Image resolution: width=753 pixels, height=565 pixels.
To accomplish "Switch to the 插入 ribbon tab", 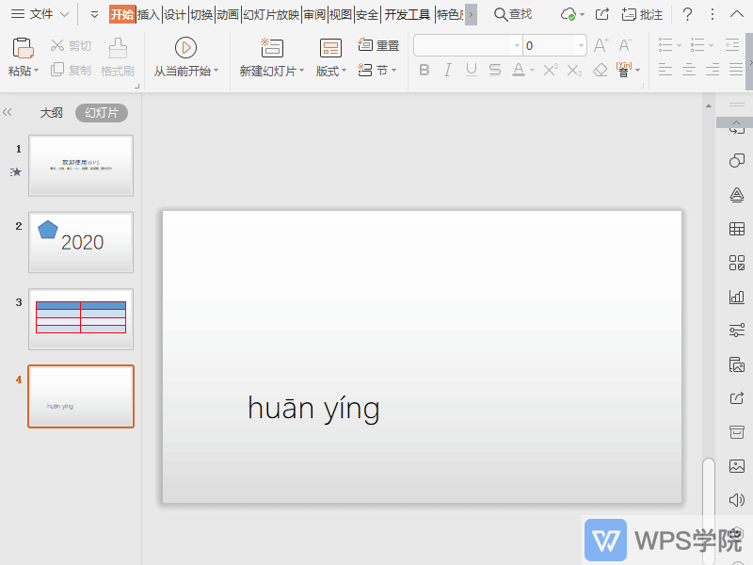I will 148,14.
